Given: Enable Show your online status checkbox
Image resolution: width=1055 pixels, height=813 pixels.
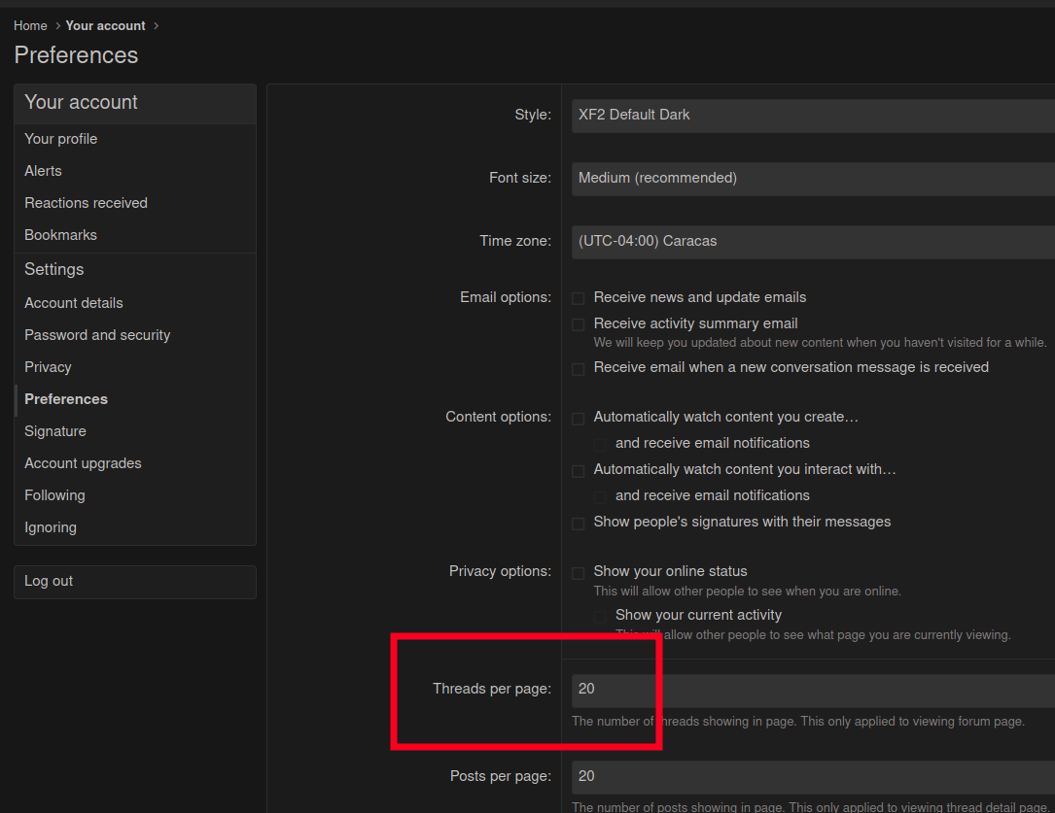Looking at the screenshot, I should [x=579, y=572].
